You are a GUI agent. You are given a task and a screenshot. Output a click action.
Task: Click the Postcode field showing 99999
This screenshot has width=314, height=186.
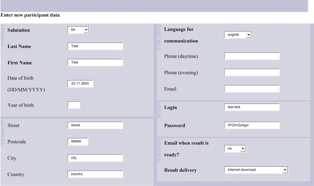(x=78, y=141)
